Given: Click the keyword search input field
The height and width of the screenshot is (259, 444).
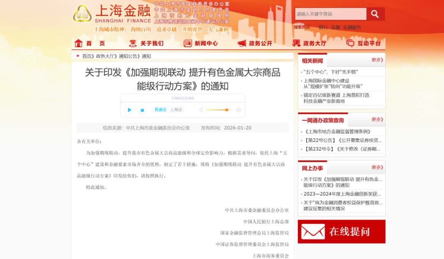Looking at the screenshot, I should pos(331,14).
